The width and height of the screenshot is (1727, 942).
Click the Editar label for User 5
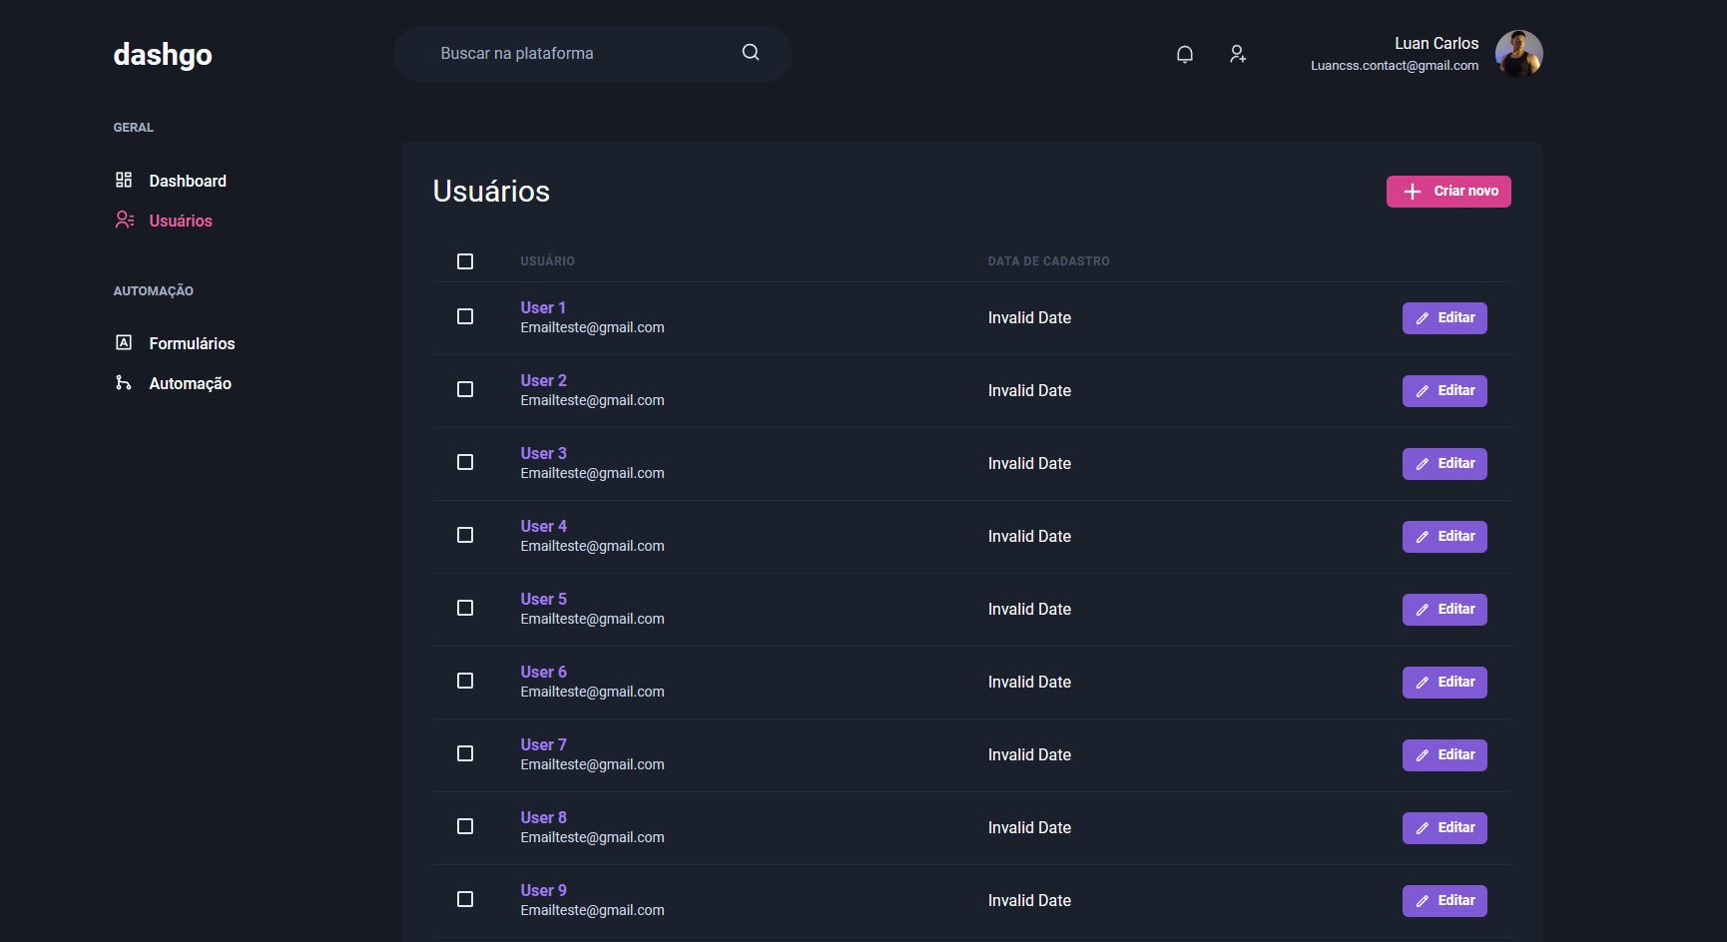point(1456,609)
